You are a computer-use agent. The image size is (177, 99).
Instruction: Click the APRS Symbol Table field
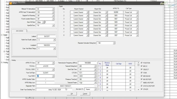(45, 79)
